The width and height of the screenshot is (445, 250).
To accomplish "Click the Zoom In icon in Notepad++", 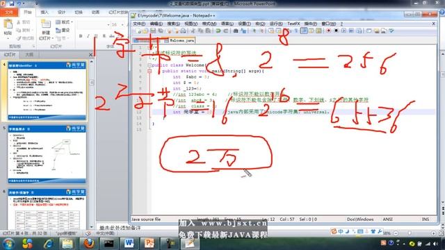I will (254, 31).
